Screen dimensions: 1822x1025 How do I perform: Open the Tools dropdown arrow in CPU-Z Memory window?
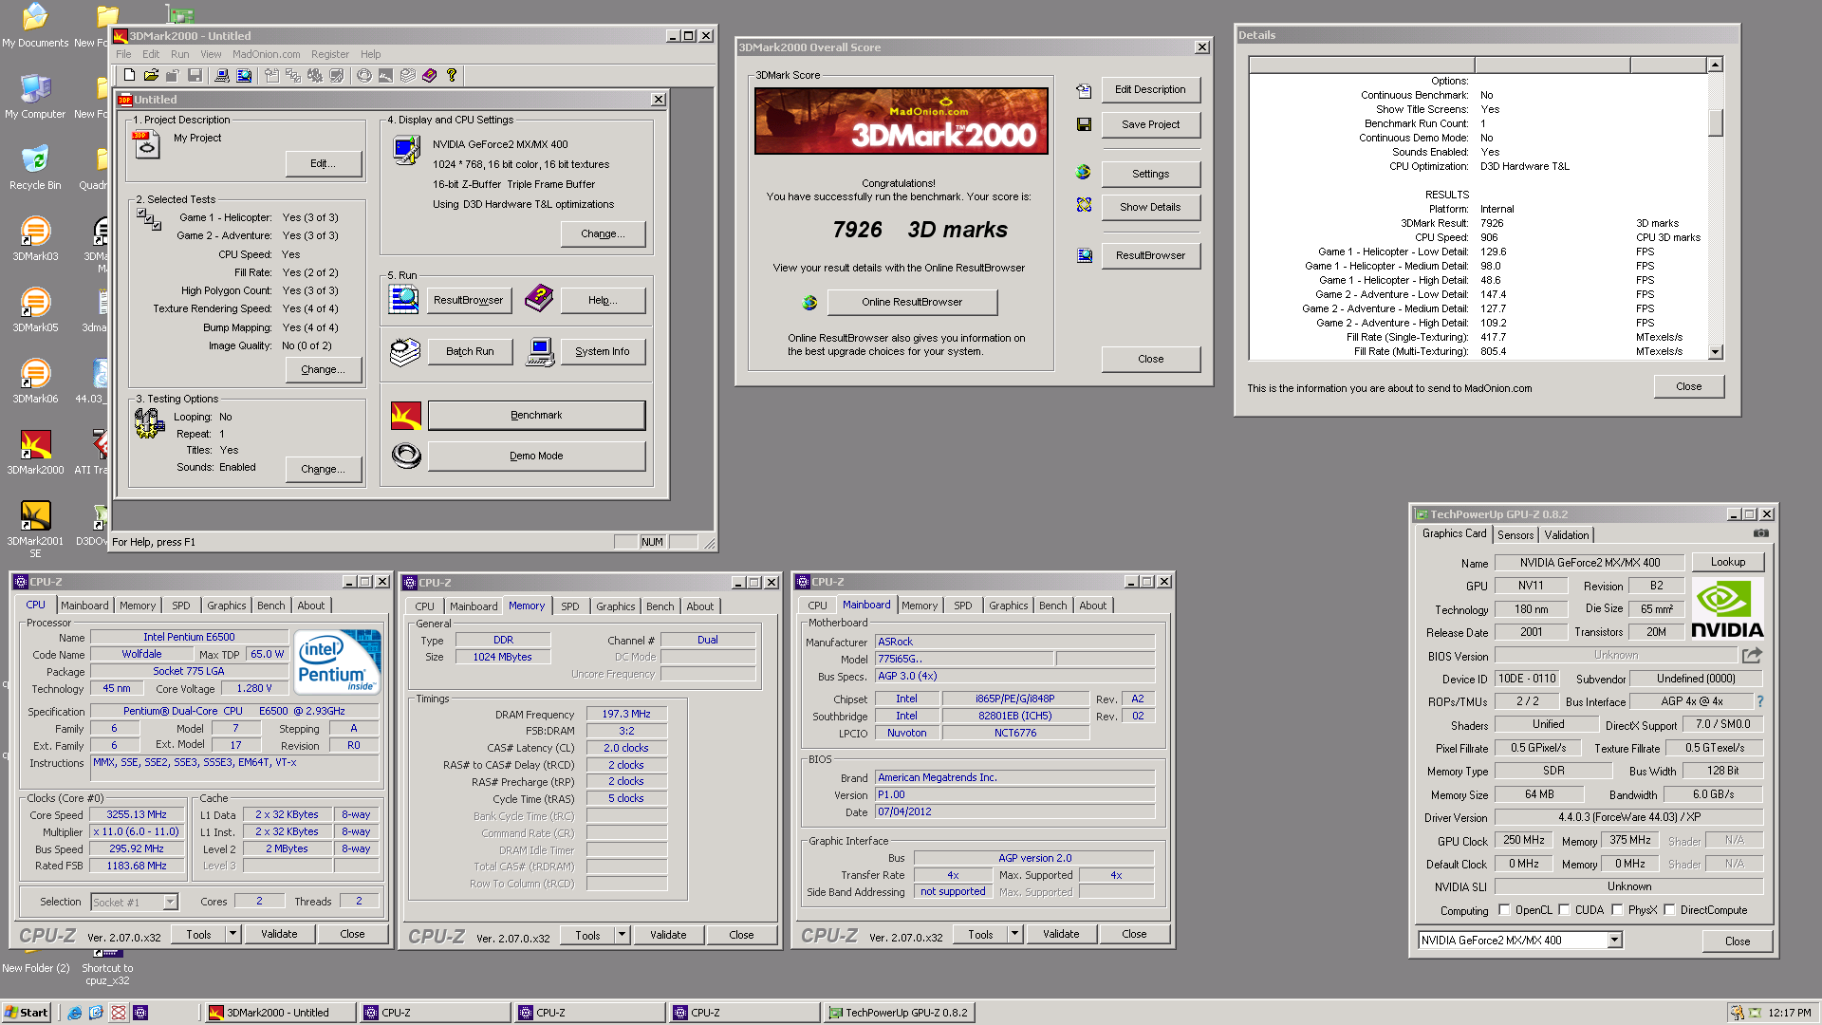[x=622, y=935]
